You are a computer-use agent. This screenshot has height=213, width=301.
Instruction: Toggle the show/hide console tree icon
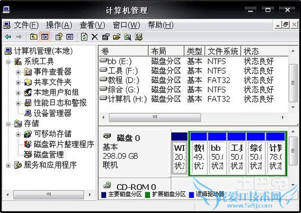pyautogui.click(x=45, y=37)
